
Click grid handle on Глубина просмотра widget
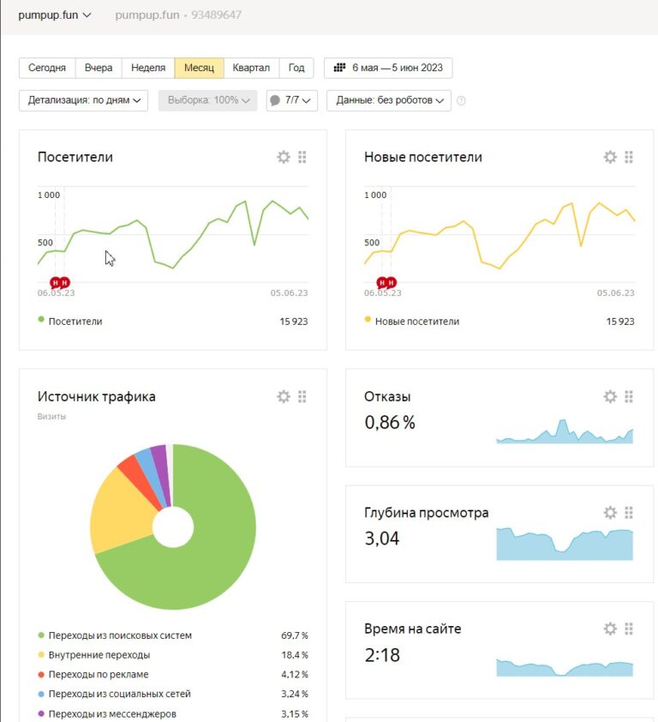coord(629,513)
